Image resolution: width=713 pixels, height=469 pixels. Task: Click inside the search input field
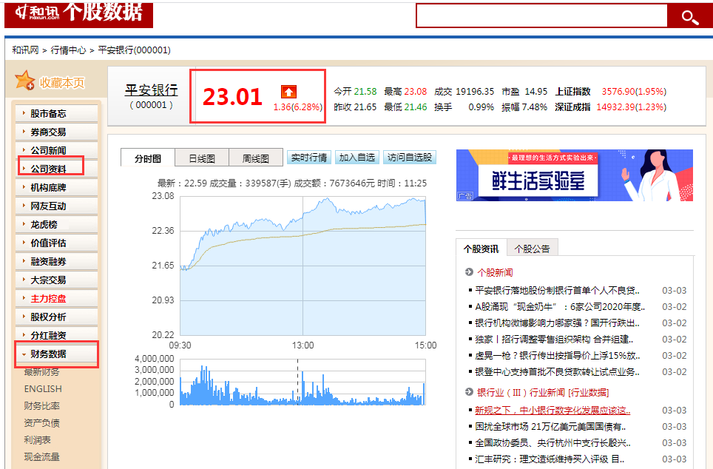[x=541, y=16]
